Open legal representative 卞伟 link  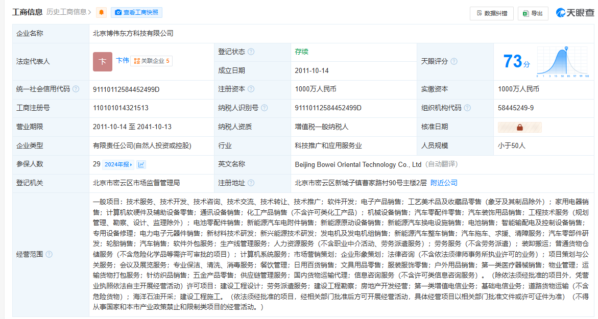(x=123, y=60)
